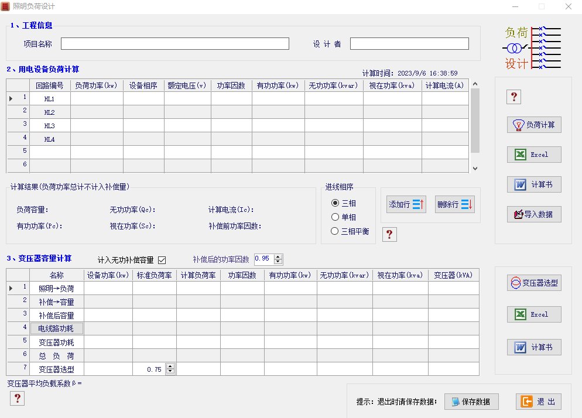This screenshot has height=418, width=582.
Task: Increase 补偿后的功率因数 with up arrow
Action: (x=278, y=256)
